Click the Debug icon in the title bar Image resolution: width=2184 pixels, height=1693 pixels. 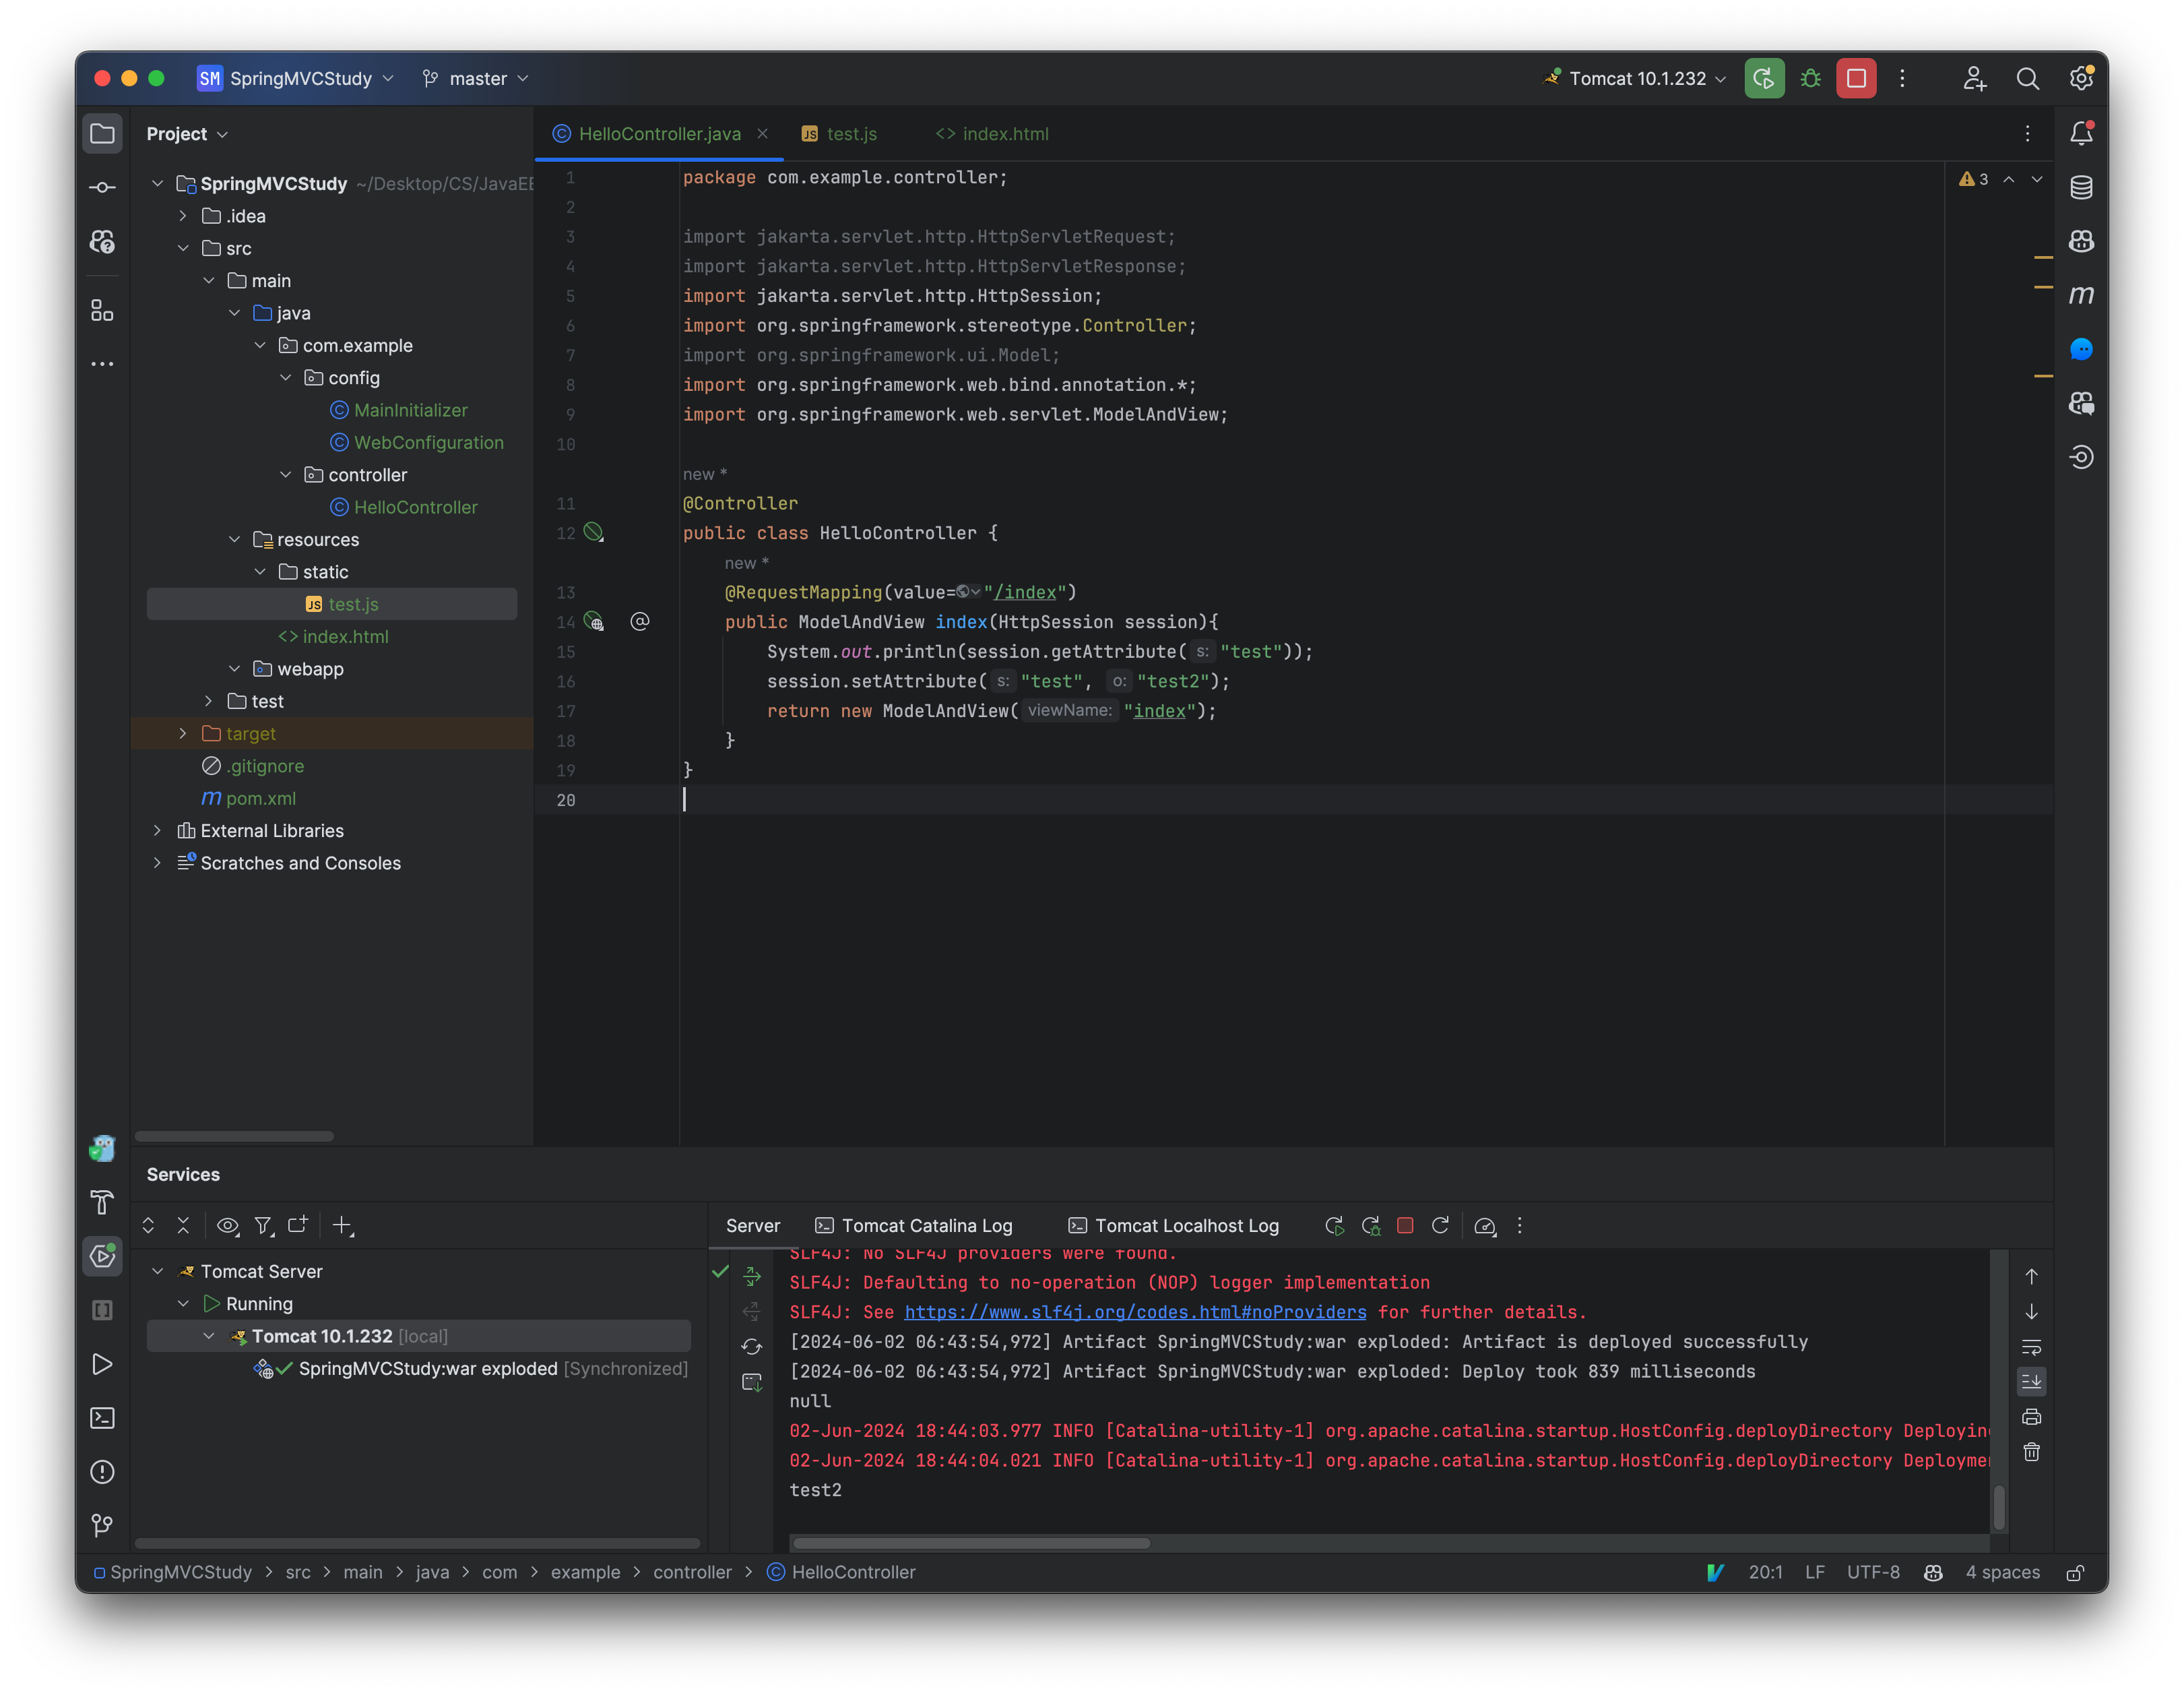tap(1810, 78)
